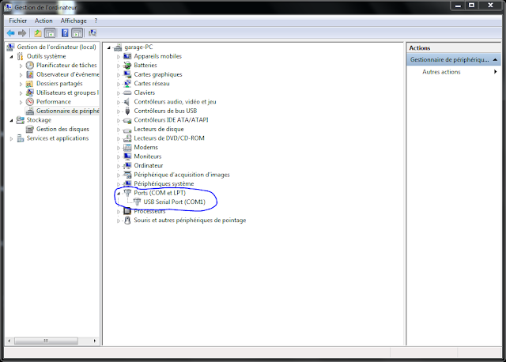This screenshot has width=506, height=362.
Task: Collapse the Ports (COM et LPT) category
Action: point(119,194)
